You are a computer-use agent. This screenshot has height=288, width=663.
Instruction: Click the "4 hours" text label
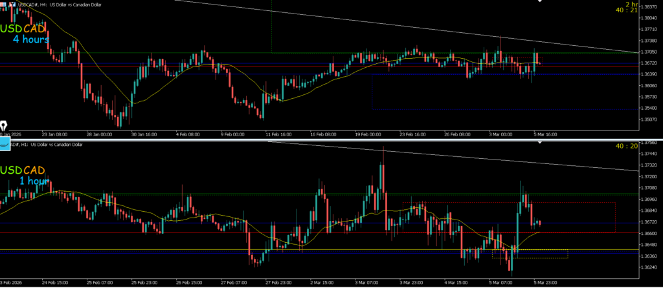pos(30,39)
